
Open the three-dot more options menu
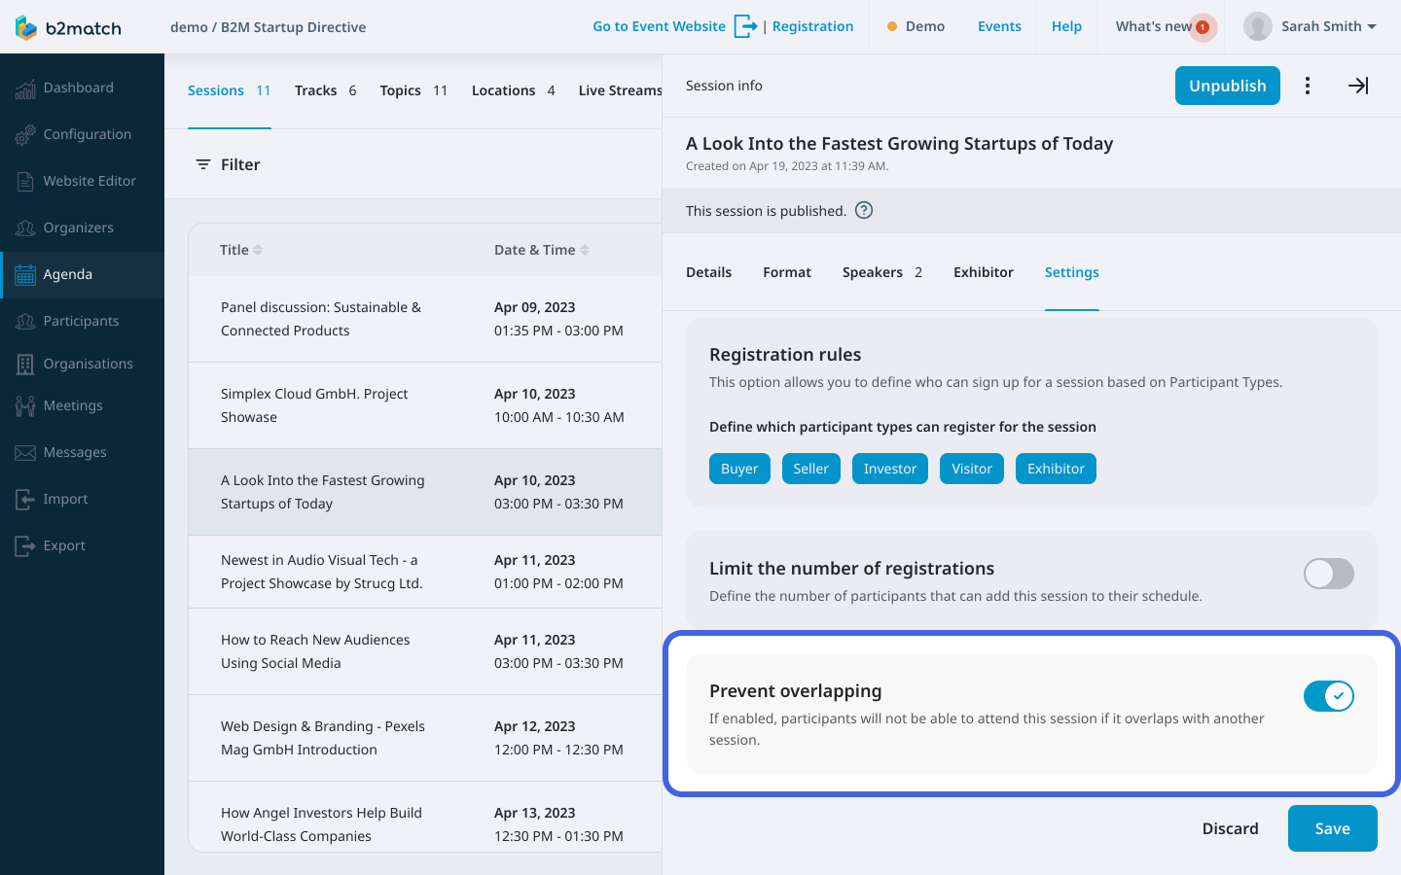1308,86
